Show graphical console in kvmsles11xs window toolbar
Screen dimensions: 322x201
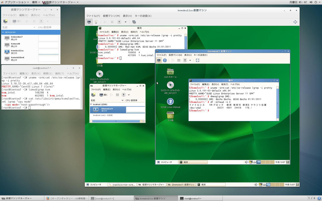point(89,22)
